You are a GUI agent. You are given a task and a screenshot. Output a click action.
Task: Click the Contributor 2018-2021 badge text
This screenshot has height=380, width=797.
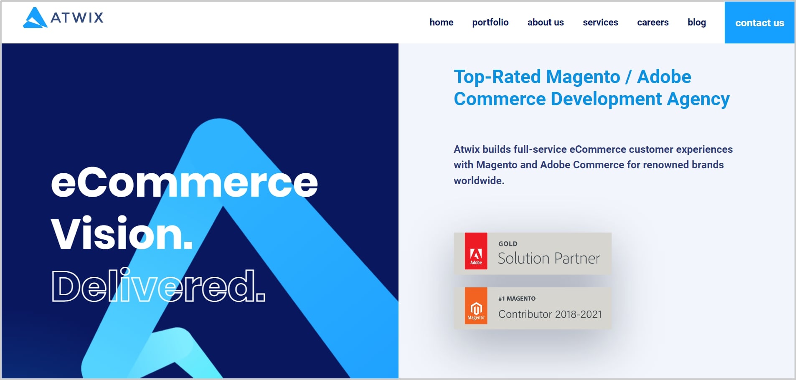(550, 314)
